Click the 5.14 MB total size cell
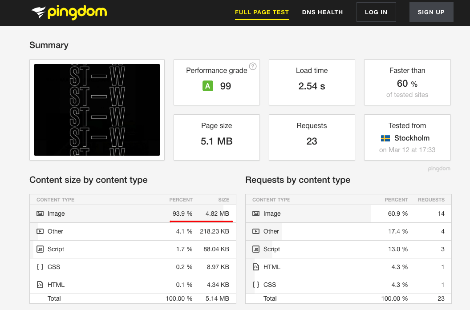Screen dimensions: 470x310 click(217, 298)
